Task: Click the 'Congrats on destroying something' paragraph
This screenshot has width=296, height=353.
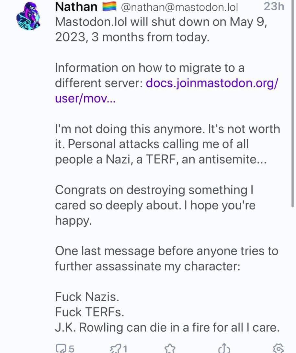Action: coord(154,205)
